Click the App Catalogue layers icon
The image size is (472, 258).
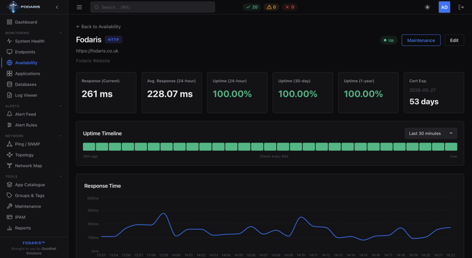click(x=9, y=185)
